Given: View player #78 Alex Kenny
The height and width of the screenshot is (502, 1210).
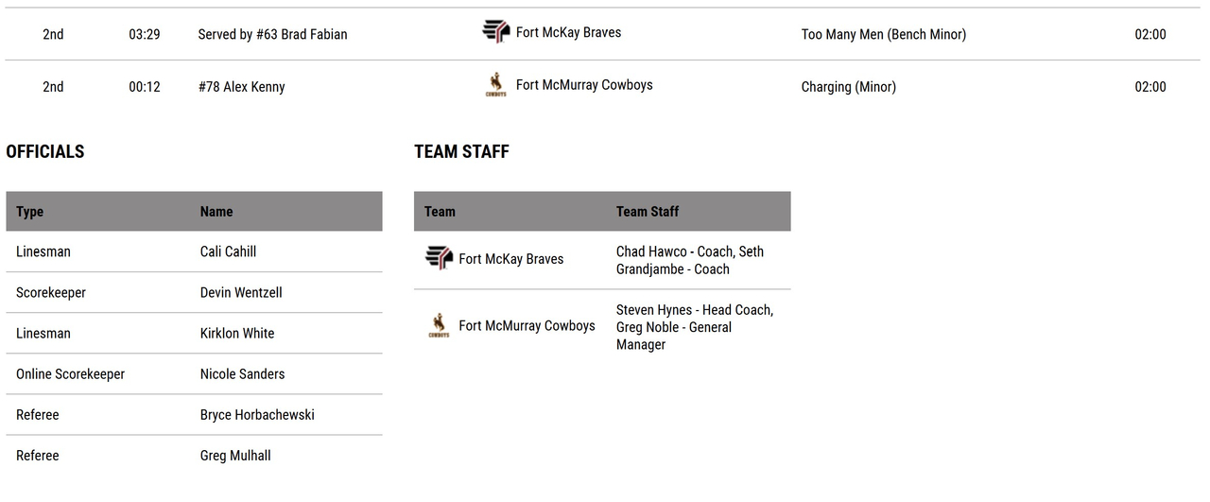Looking at the screenshot, I should [241, 87].
